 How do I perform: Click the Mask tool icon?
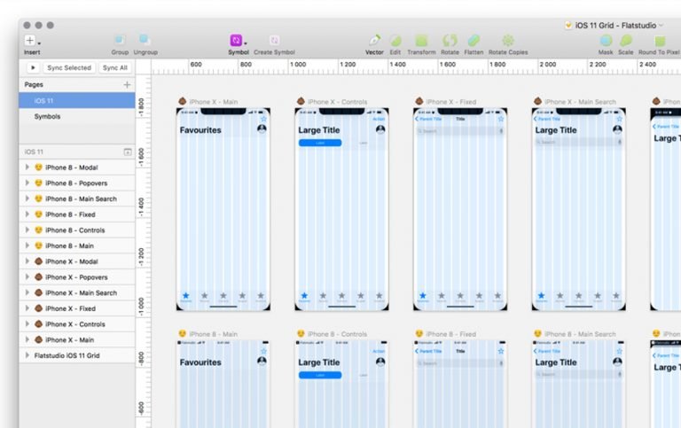coord(606,41)
